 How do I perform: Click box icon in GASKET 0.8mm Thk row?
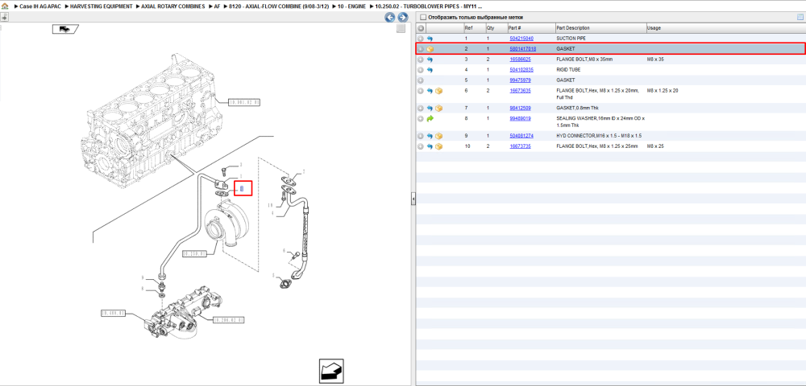[x=439, y=109]
